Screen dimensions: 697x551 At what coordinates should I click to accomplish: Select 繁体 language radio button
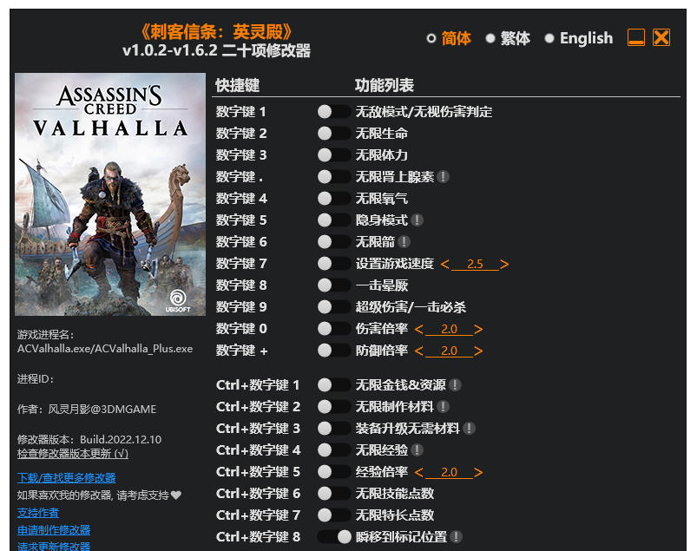pyautogui.click(x=490, y=38)
